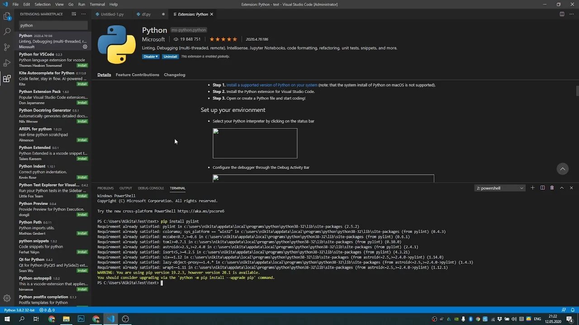The height and width of the screenshot is (325, 579).
Task: Select Python interpreter 3.8.2 32-bit in status bar
Action: click(x=19, y=310)
